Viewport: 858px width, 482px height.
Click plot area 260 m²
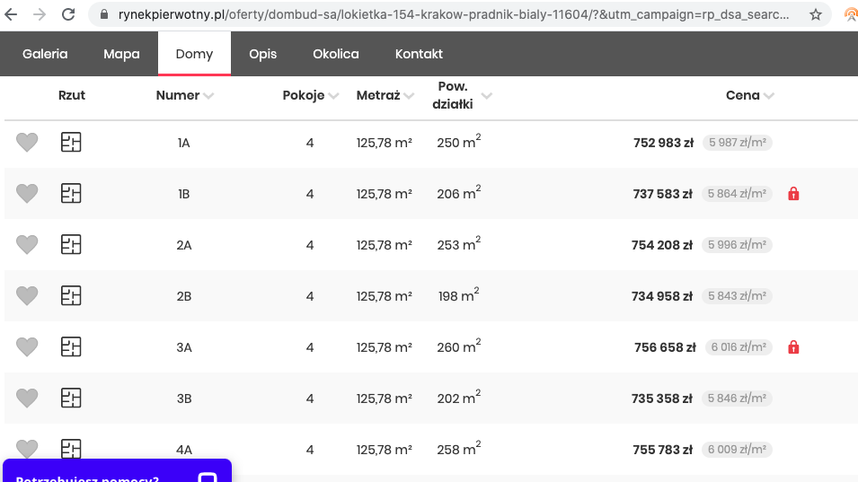pyautogui.click(x=458, y=346)
